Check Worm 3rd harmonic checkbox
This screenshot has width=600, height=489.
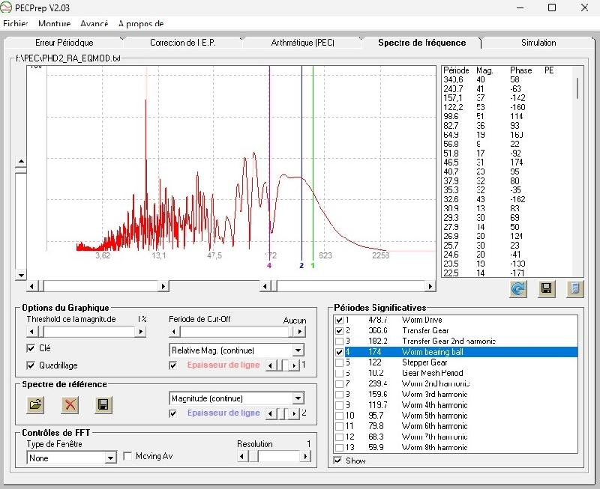point(339,394)
